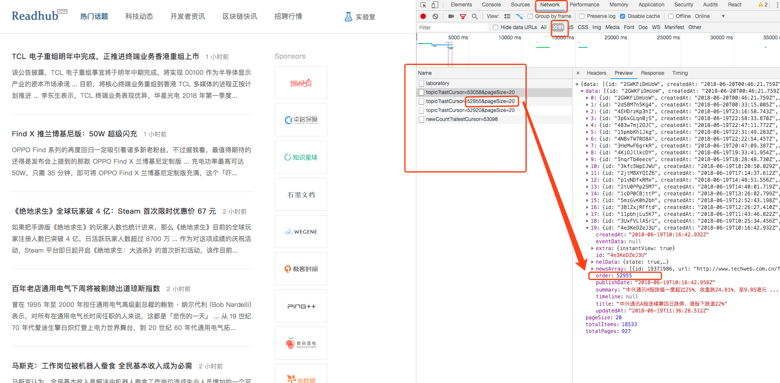780x383 pixels.
Task: Check the newCount request row checkbox
Action: point(421,119)
